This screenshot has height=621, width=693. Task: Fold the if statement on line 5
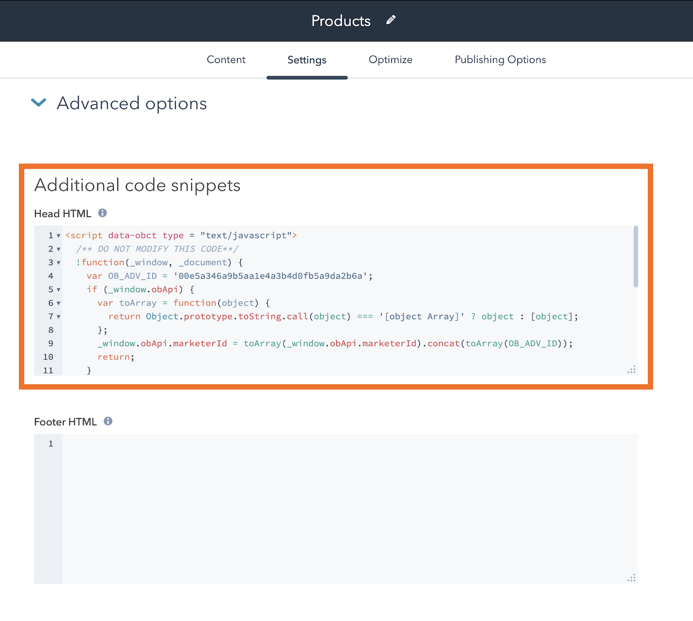pos(59,290)
